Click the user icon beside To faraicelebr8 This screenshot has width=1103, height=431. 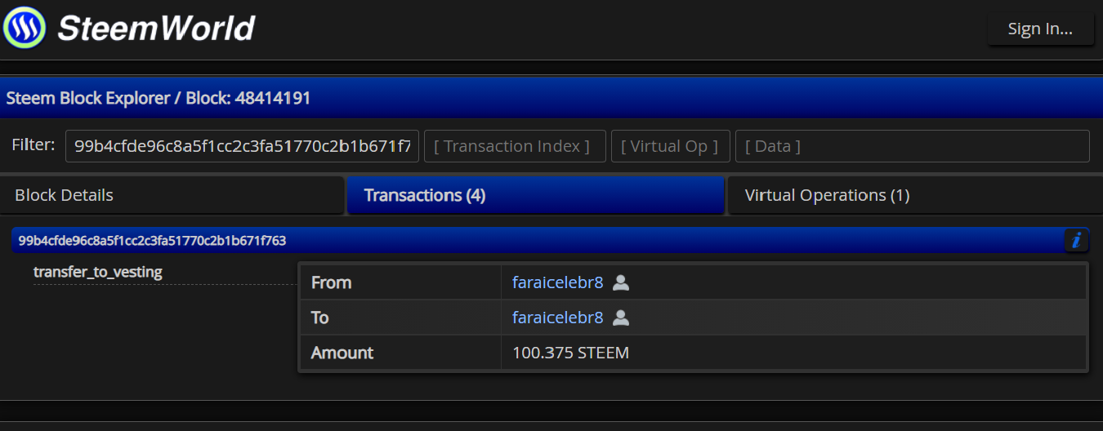point(621,318)
